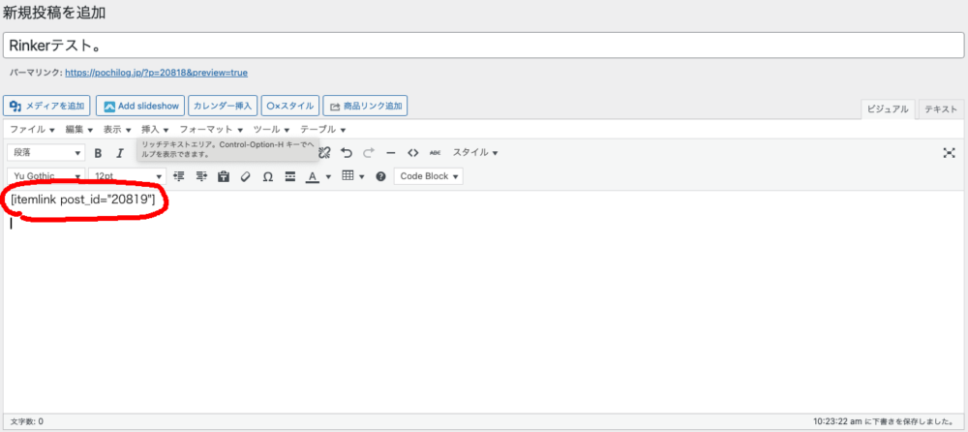This screenshot has width=968, height=432.
Task: Open the Code Block dropdown
Action: coord(429,176)
